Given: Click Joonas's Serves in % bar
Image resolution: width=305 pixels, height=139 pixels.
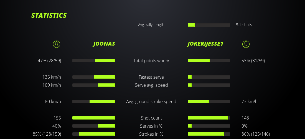Looking at the screenshot, I should click(x=94, y=126).
